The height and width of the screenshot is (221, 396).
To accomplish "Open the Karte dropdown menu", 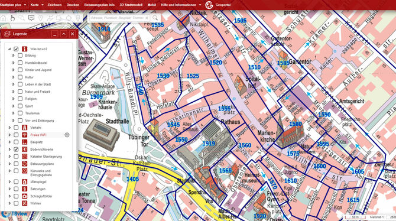I will pyautogui.click(x=37, y=5).
